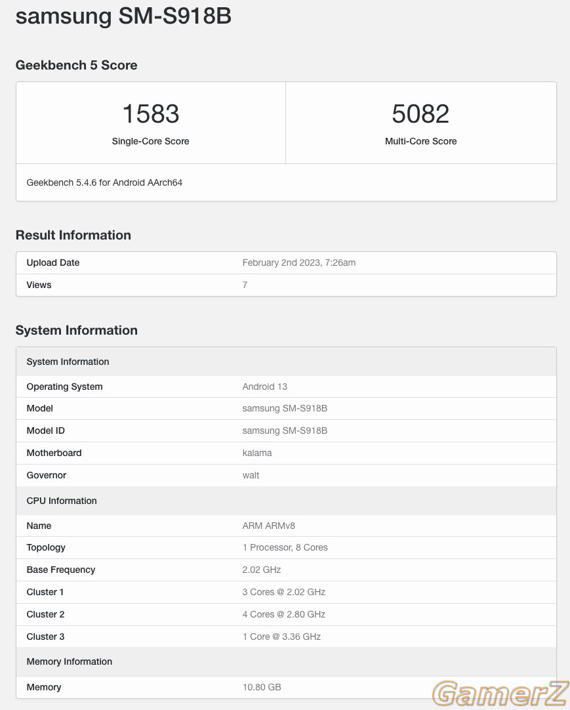This screenshot has width=570, height=710.
Task: Select the "Cluster 2" label
Action: coord(45,614)
